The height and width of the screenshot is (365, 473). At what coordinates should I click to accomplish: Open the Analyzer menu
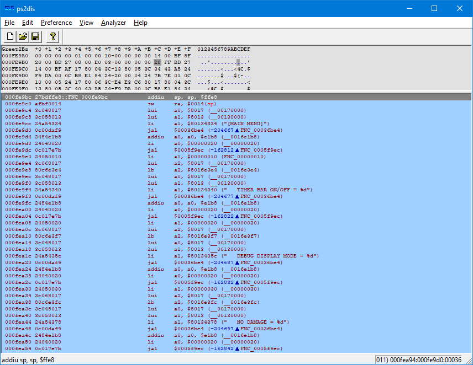pyautogui.click(x=113, y=23)
